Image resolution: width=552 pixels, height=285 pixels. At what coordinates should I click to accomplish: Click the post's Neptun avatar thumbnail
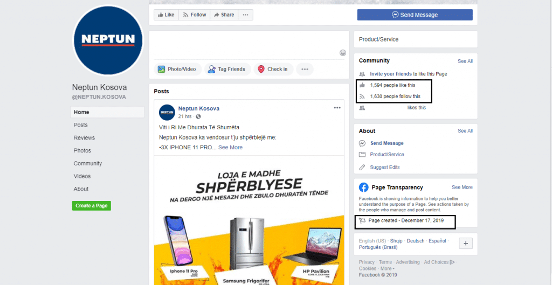(167, 113)
